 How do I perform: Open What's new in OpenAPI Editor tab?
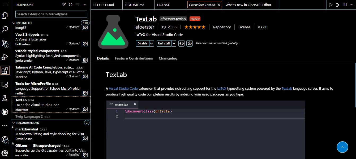(x=251, y=5)
